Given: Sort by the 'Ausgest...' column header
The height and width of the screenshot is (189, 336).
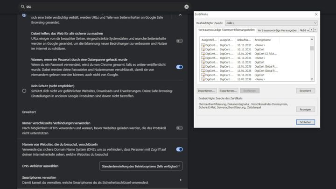Looking at the screenshot, I should coord(227,40).
